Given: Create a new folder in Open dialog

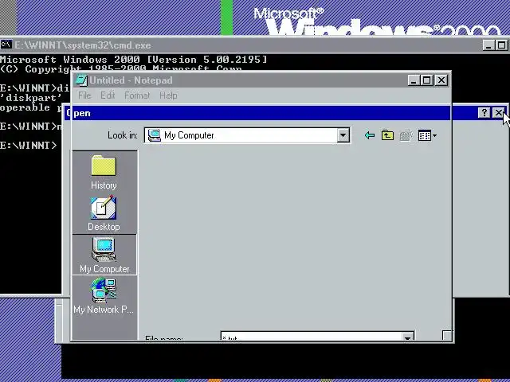Looking at the screenshot, I should (x=406, y=135).
